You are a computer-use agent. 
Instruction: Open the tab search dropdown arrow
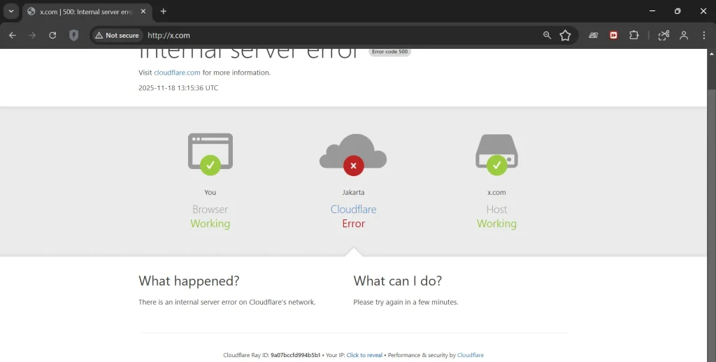11,11
